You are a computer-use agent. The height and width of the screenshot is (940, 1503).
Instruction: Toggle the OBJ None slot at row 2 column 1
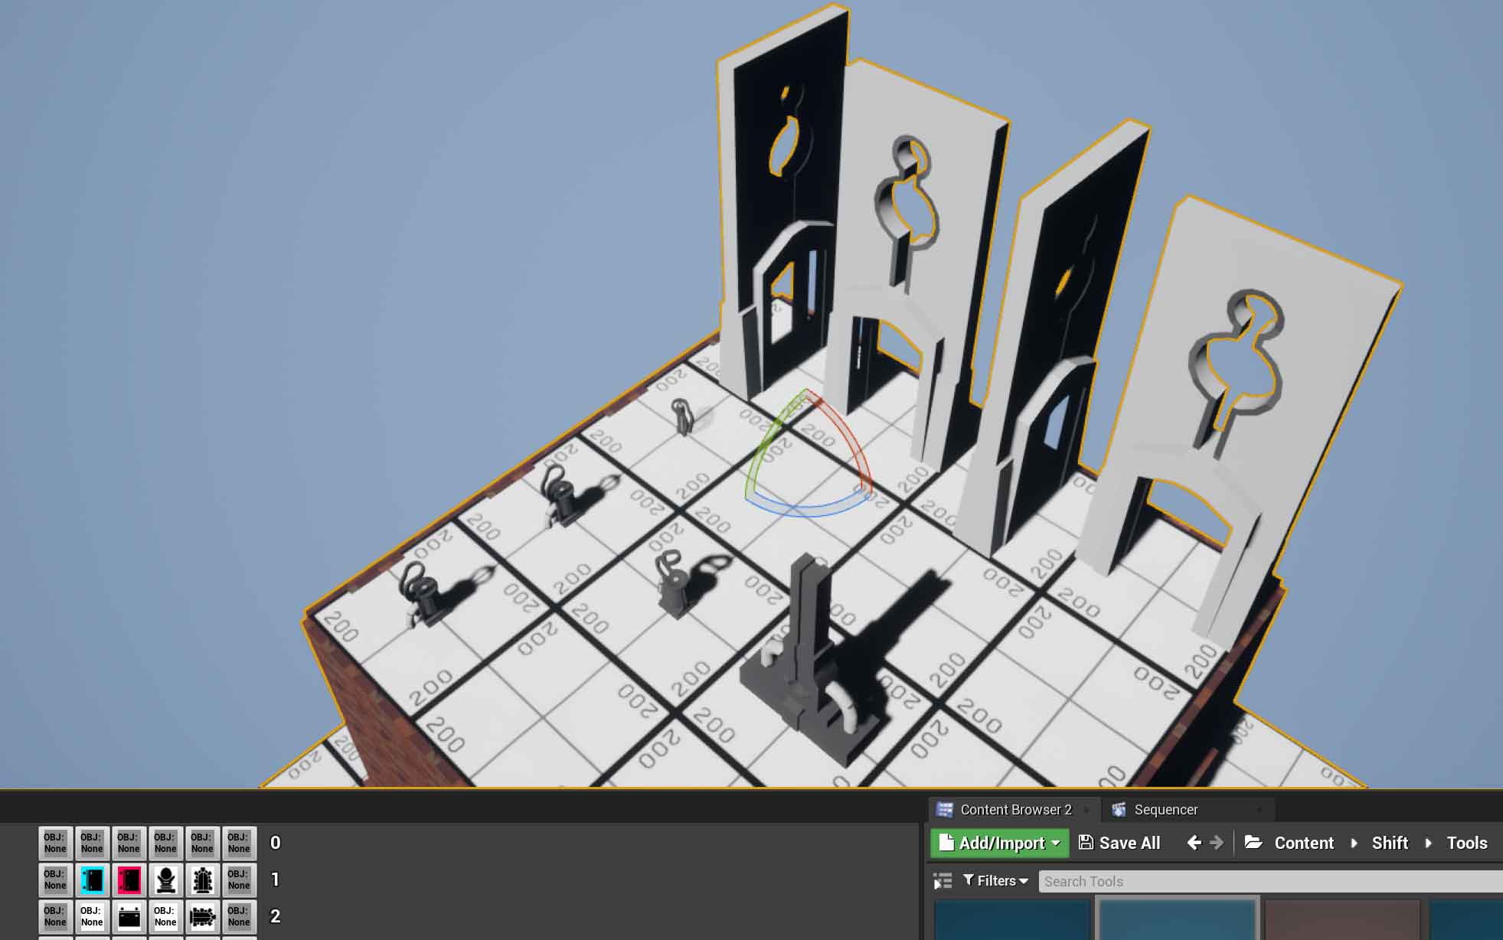click(55, 916)
